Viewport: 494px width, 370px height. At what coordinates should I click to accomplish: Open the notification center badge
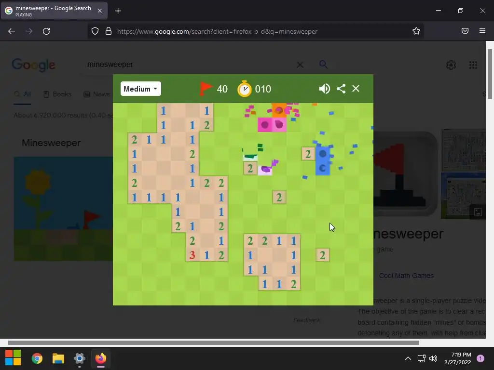point(480,358)
